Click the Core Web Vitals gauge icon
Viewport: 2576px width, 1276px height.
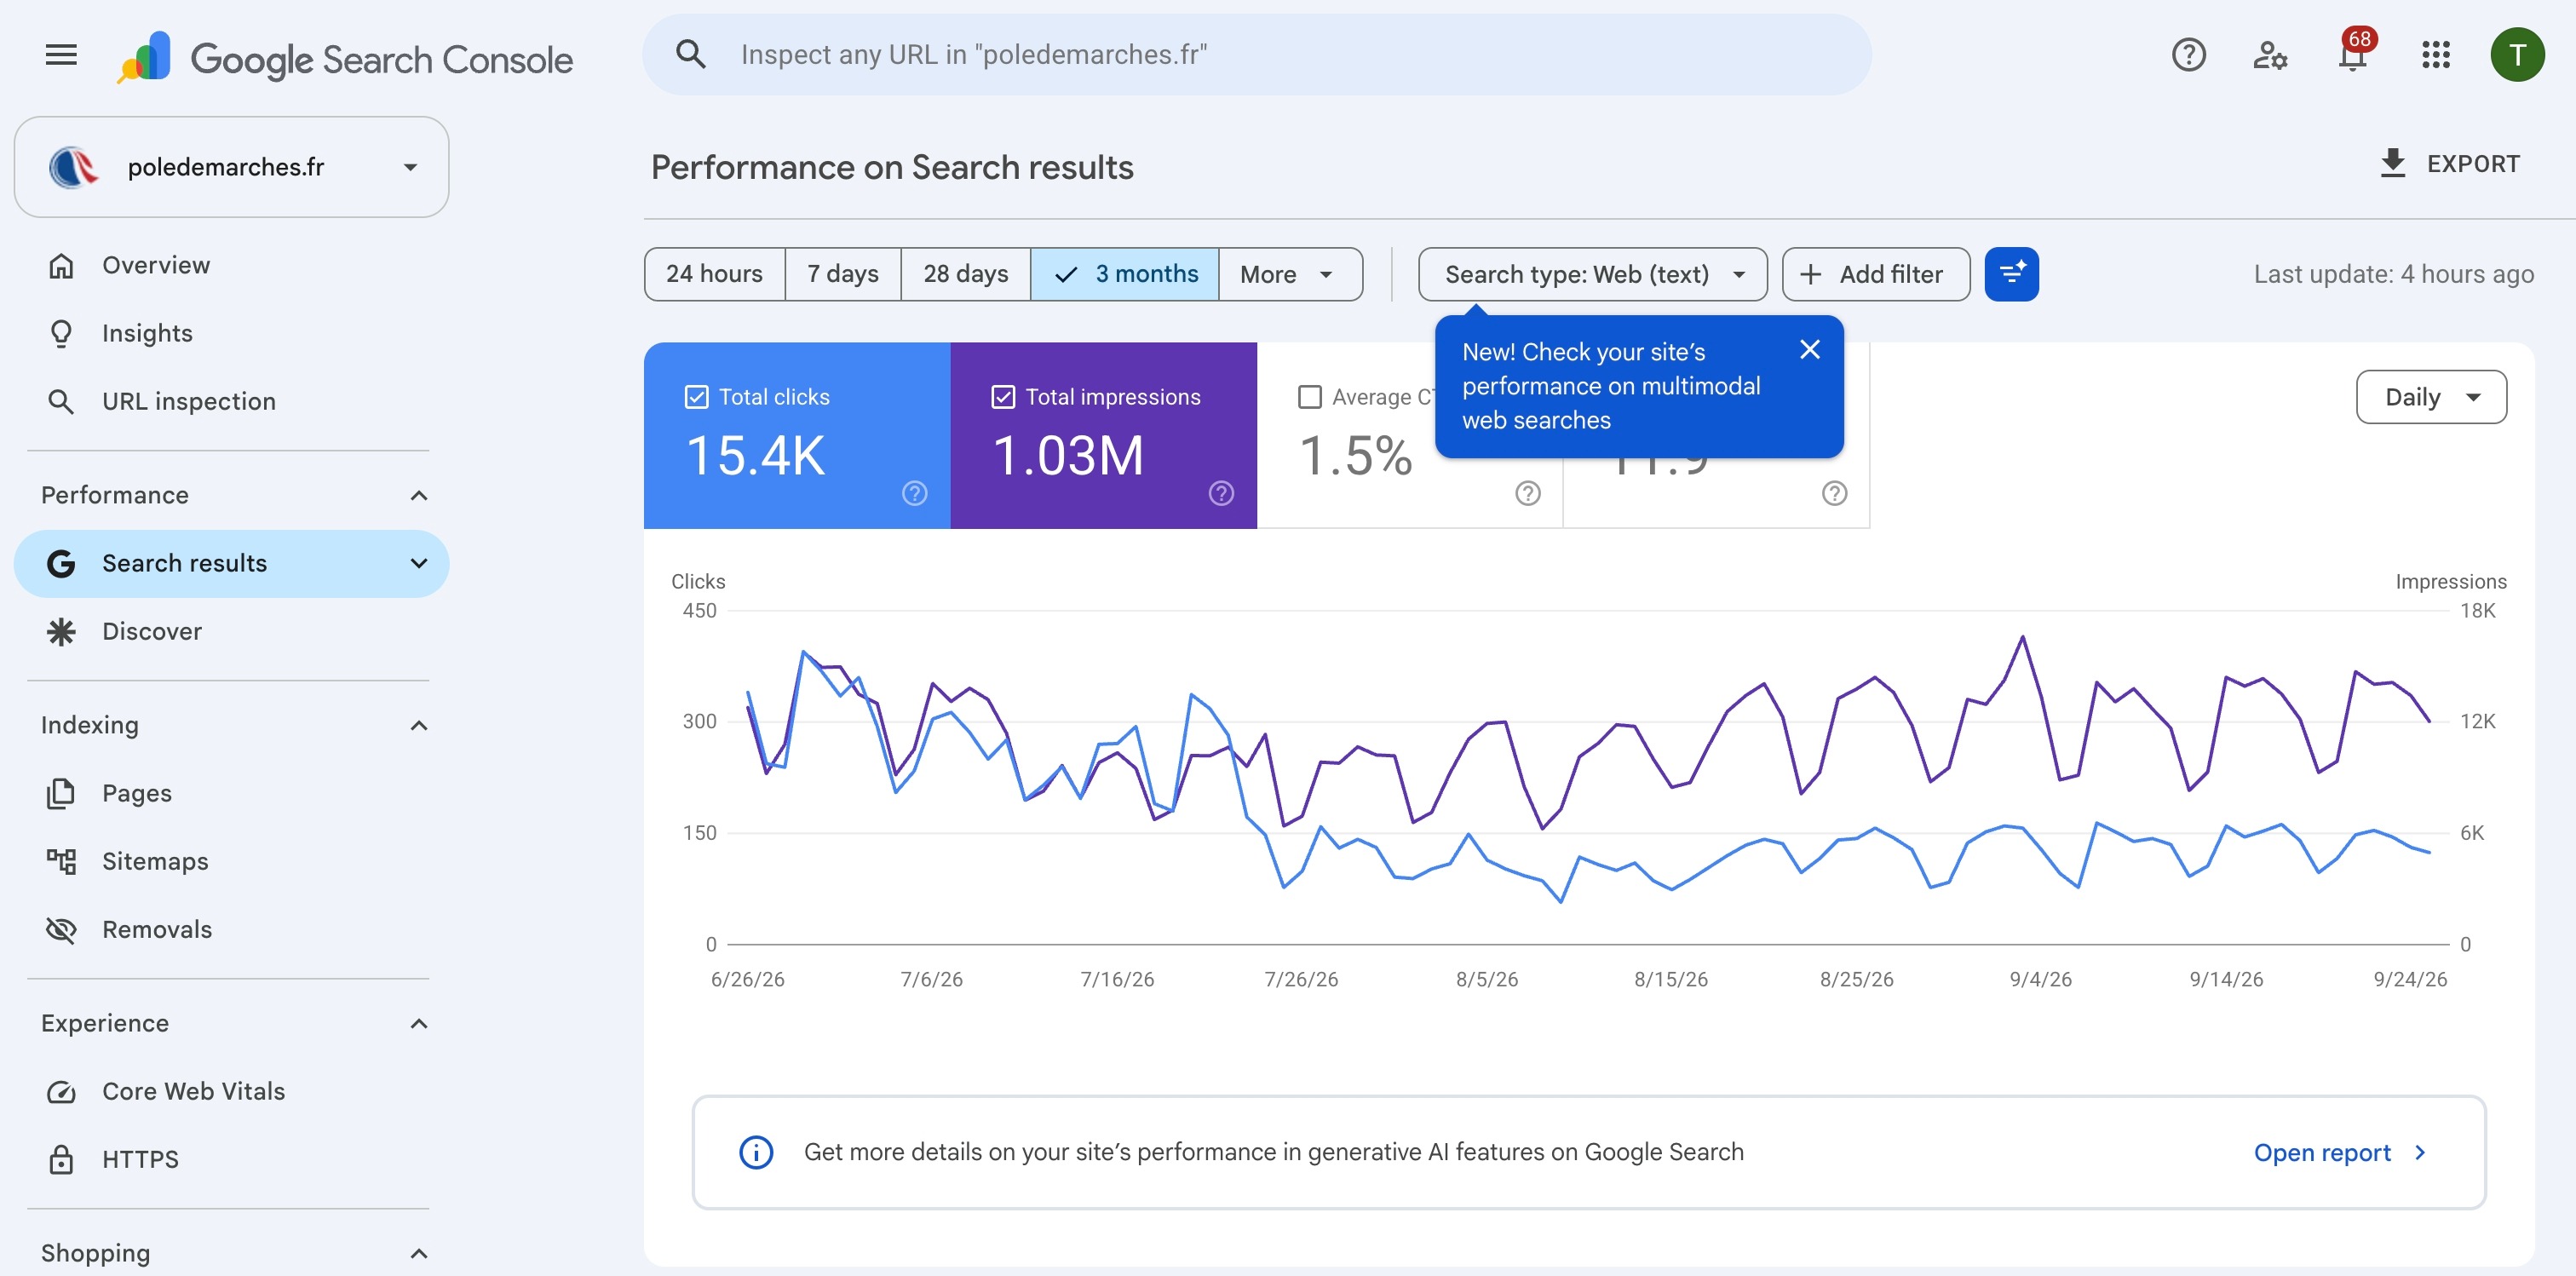(x=61, y=1092)
